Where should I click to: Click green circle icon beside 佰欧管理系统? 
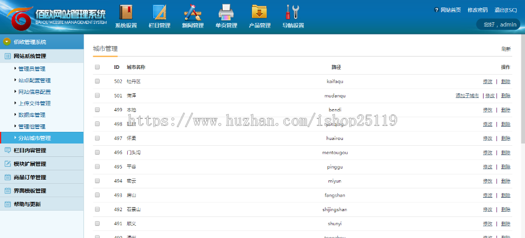6,42
